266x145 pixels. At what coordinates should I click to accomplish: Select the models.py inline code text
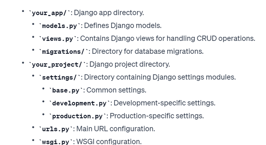point(60,26)
